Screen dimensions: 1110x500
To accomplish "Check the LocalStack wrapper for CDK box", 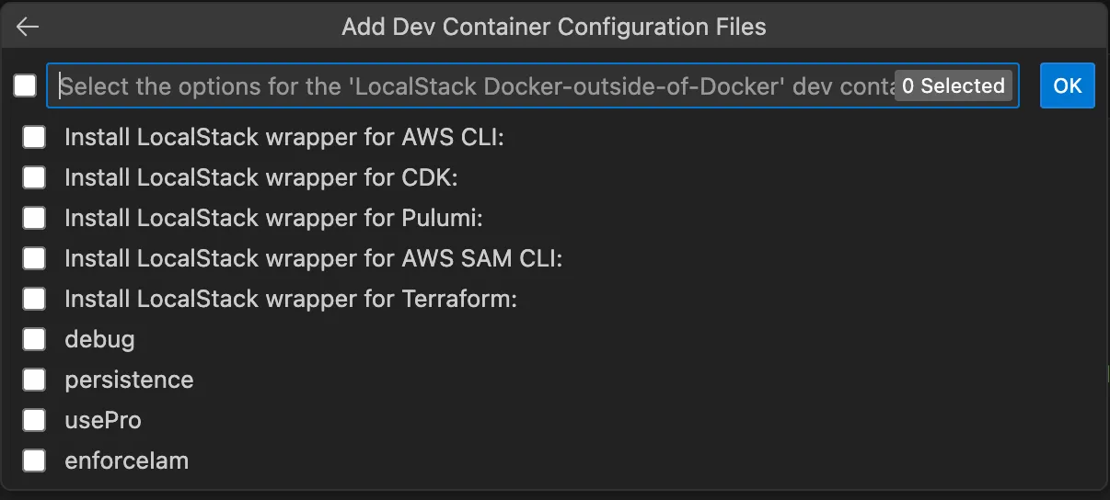I will [34, 177].
